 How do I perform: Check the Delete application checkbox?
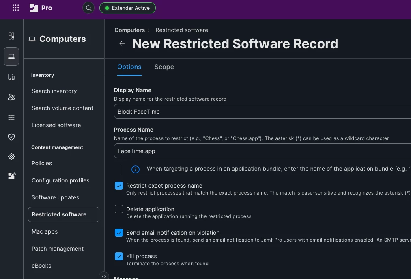119,209
